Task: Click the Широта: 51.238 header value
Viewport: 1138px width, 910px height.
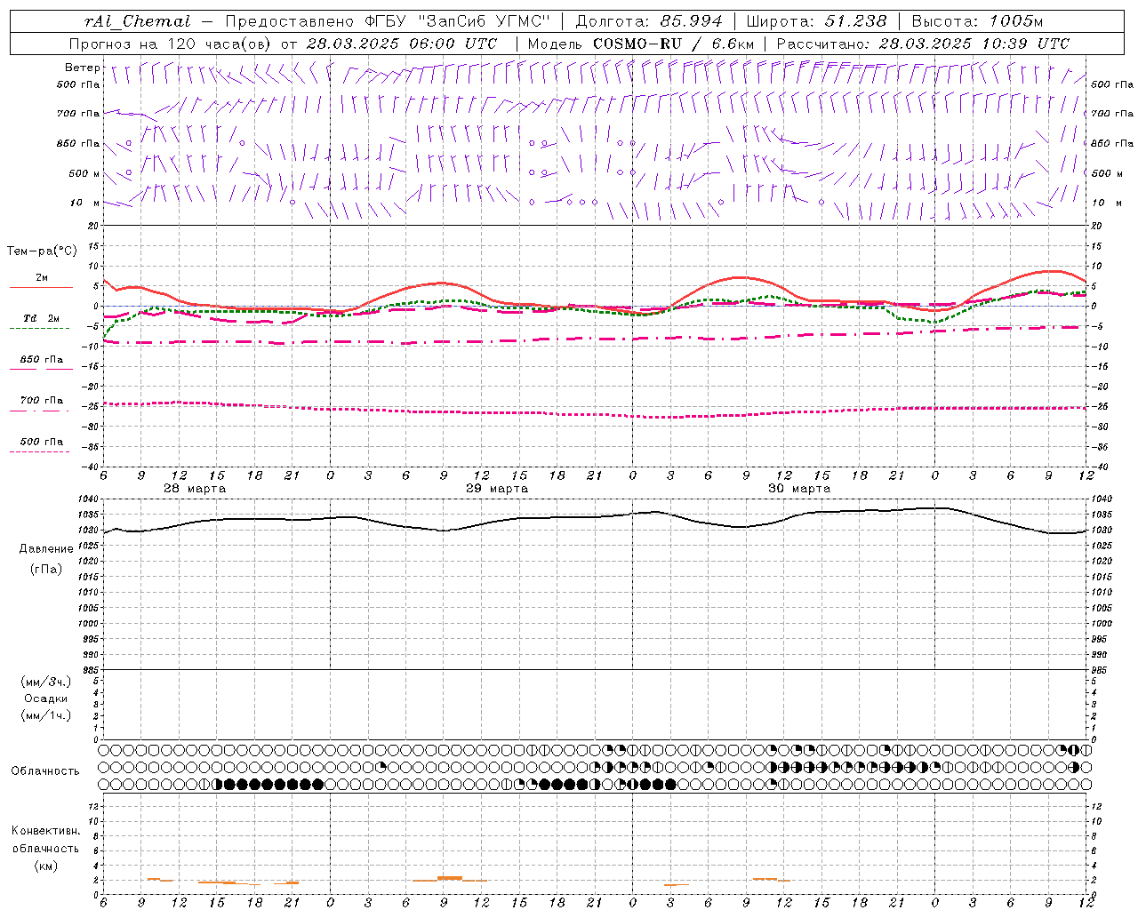Action: pyautogui.click(x=816, y=21)
